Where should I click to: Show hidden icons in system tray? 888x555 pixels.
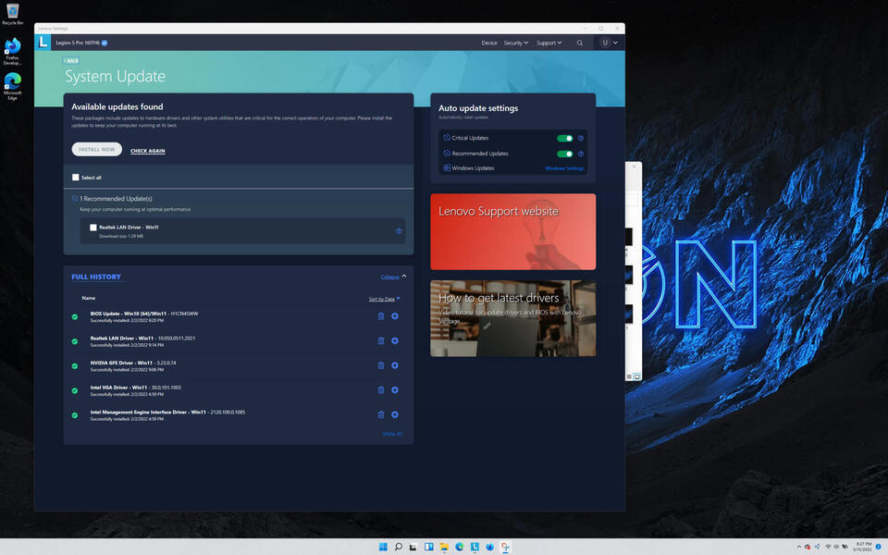(799, 547)
